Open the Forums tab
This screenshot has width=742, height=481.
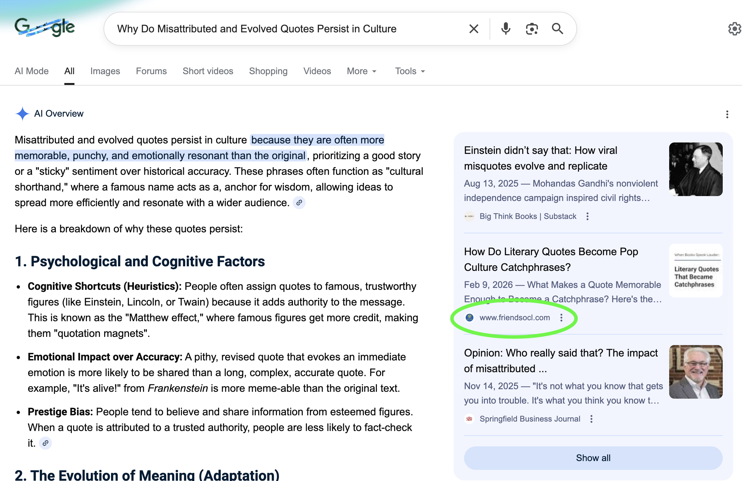tap(151, 71)
